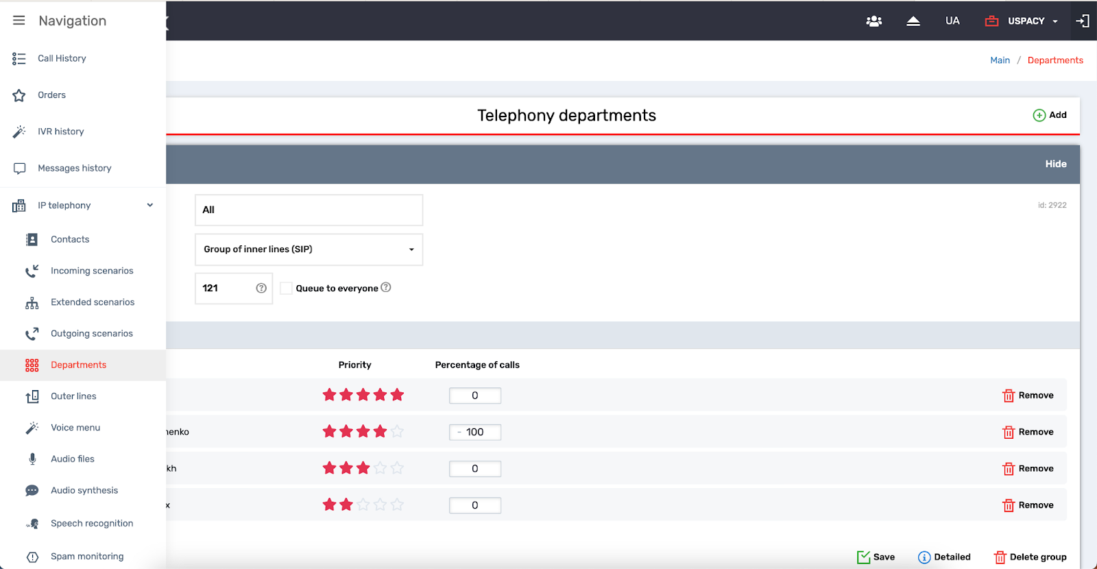
Task: Click the logout icon in top bar
Action: click(x=1083, y=21)
